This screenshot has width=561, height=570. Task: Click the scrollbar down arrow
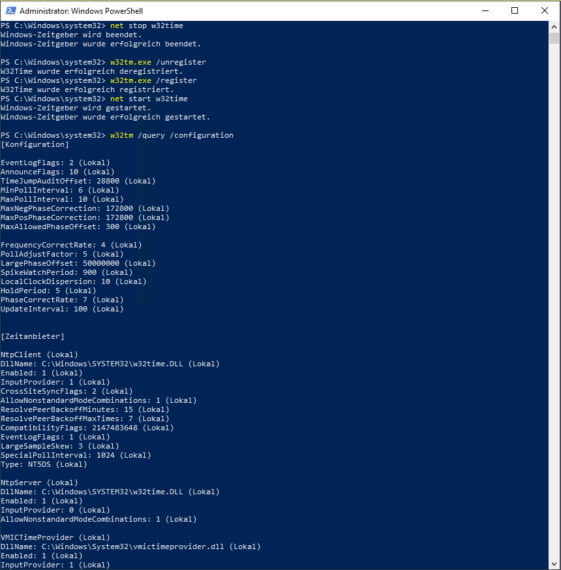pyautogui.click(x=554, y=564)
